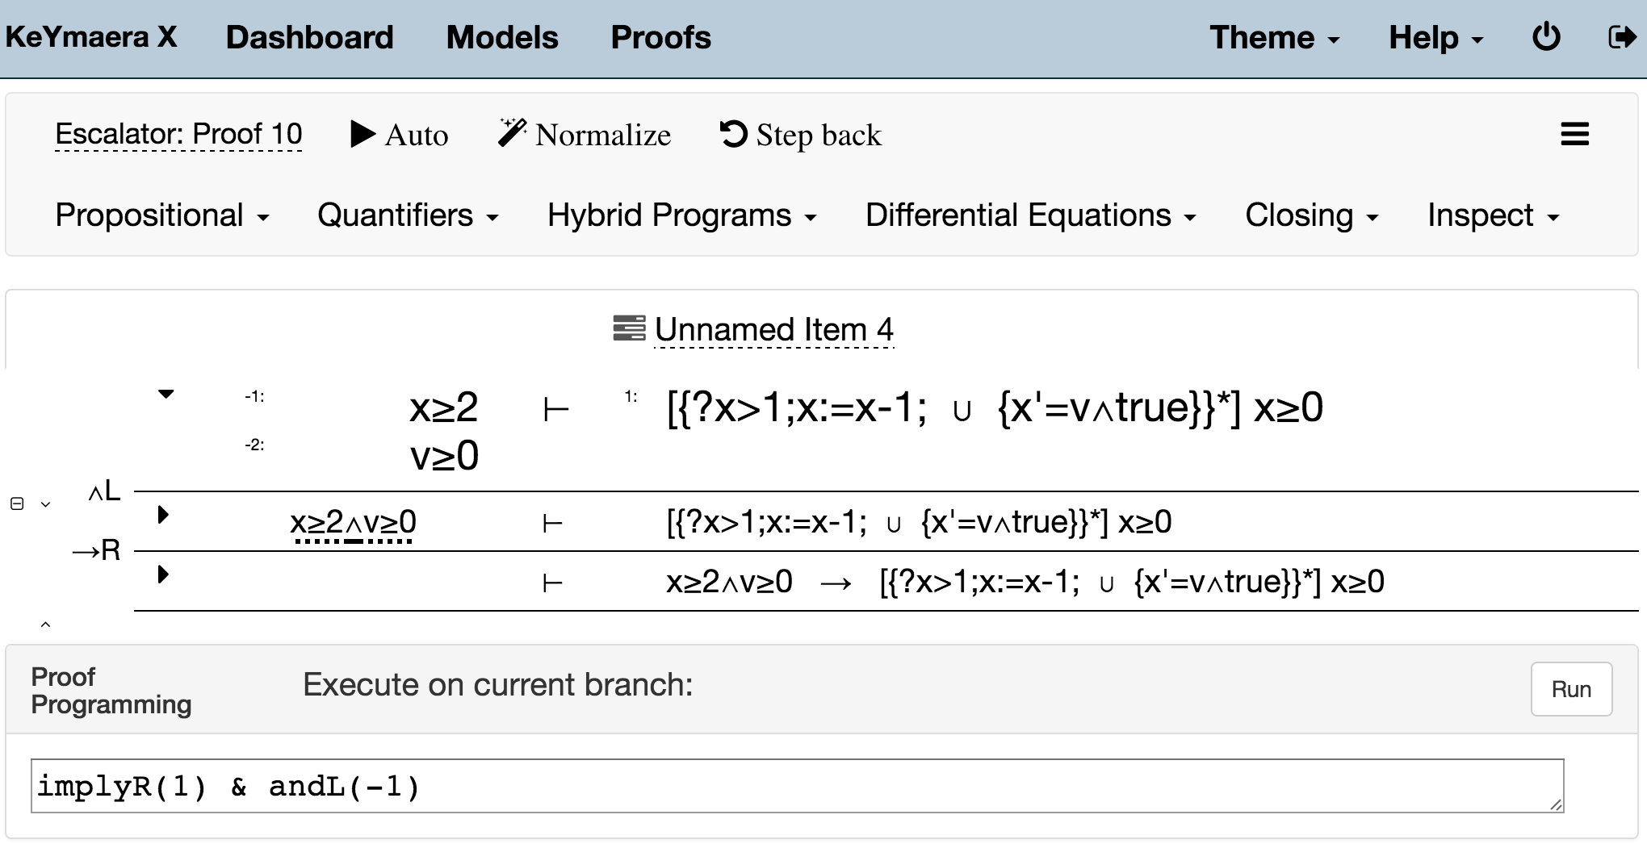Click the Normalize magic wand
1647x844 pixels.
click(x=512, y=133)
